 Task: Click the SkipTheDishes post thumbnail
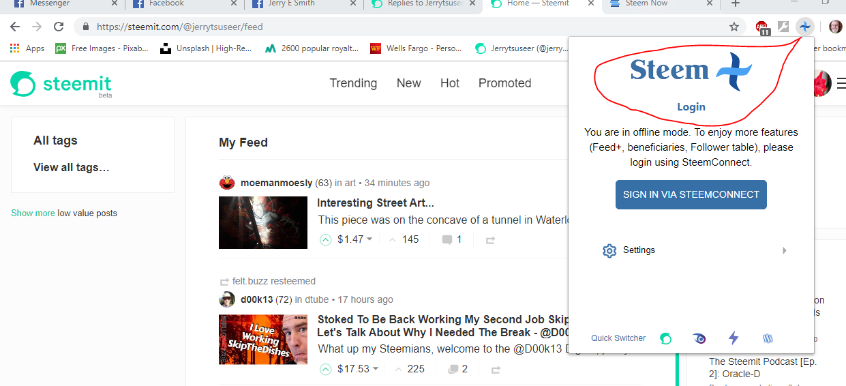click(263, 340)
